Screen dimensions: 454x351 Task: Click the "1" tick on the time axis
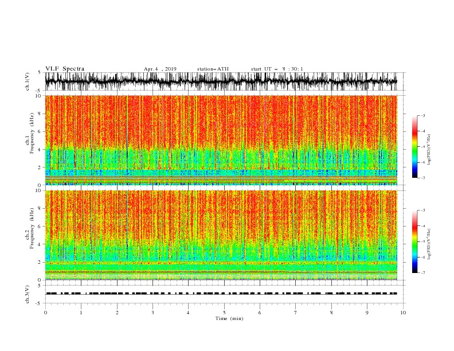tap(81, 313)
